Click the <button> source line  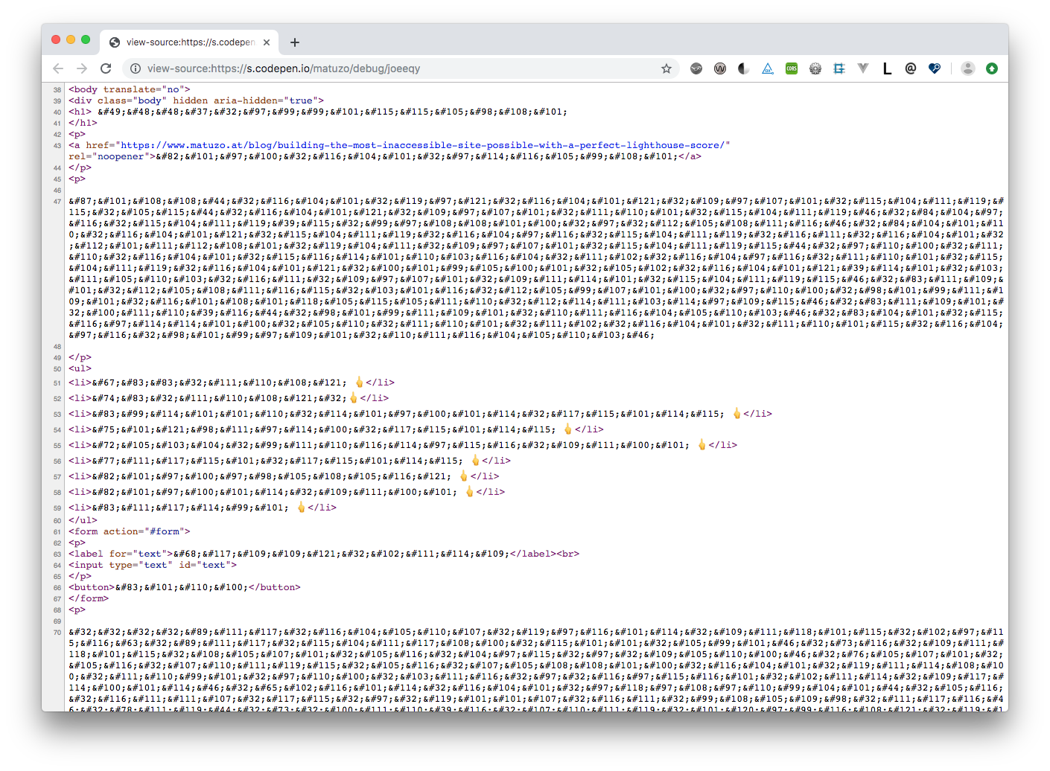coord(185,587)
